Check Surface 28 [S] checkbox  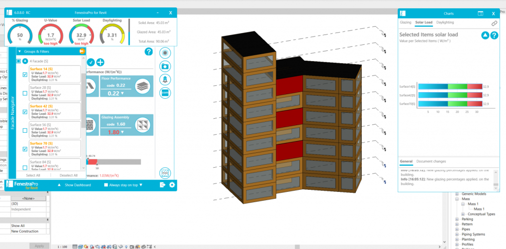pyautogui.click(x=25, y=93)
